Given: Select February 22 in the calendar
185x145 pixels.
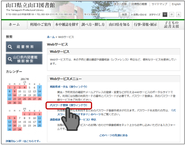Looking at the screenshot, I should [x=24, y=126].
